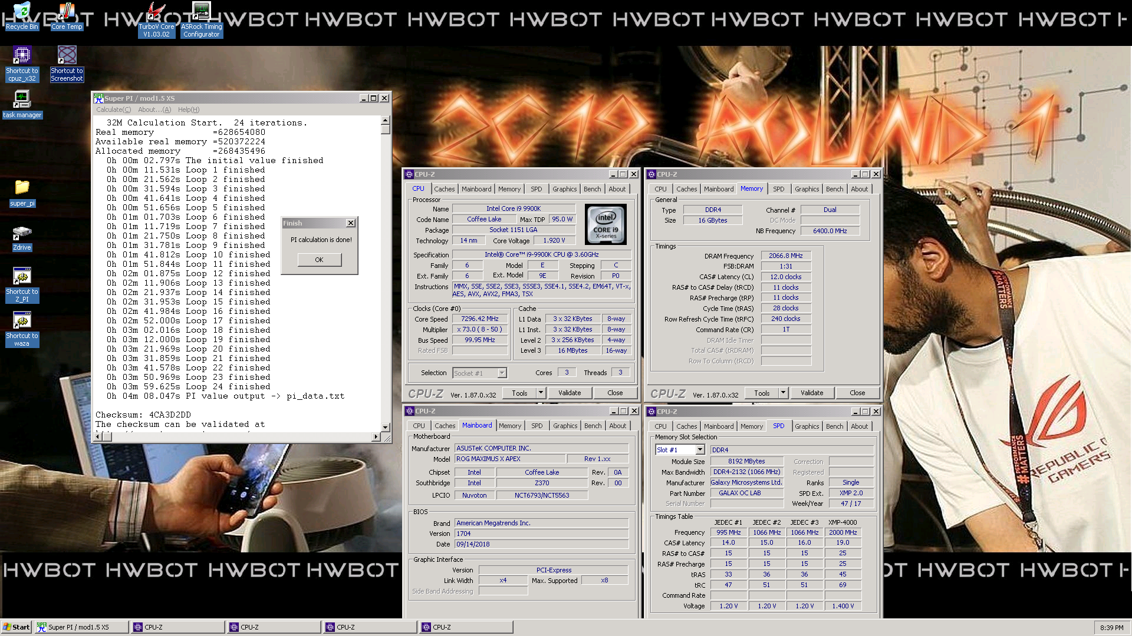Select the ROG MAXIMUS X APEX model field

tap(509, 459)
